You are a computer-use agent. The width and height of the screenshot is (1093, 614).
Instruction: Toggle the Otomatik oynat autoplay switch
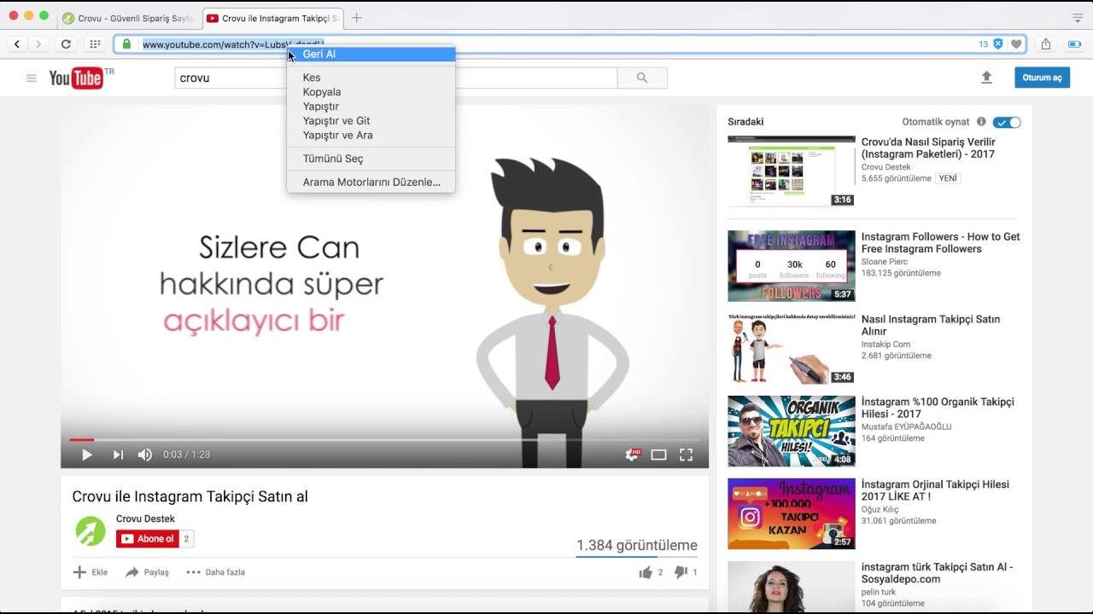1007,122
